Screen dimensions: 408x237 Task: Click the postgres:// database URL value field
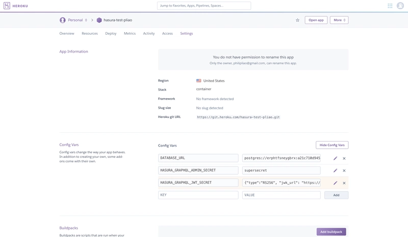[x=282, y=158]
